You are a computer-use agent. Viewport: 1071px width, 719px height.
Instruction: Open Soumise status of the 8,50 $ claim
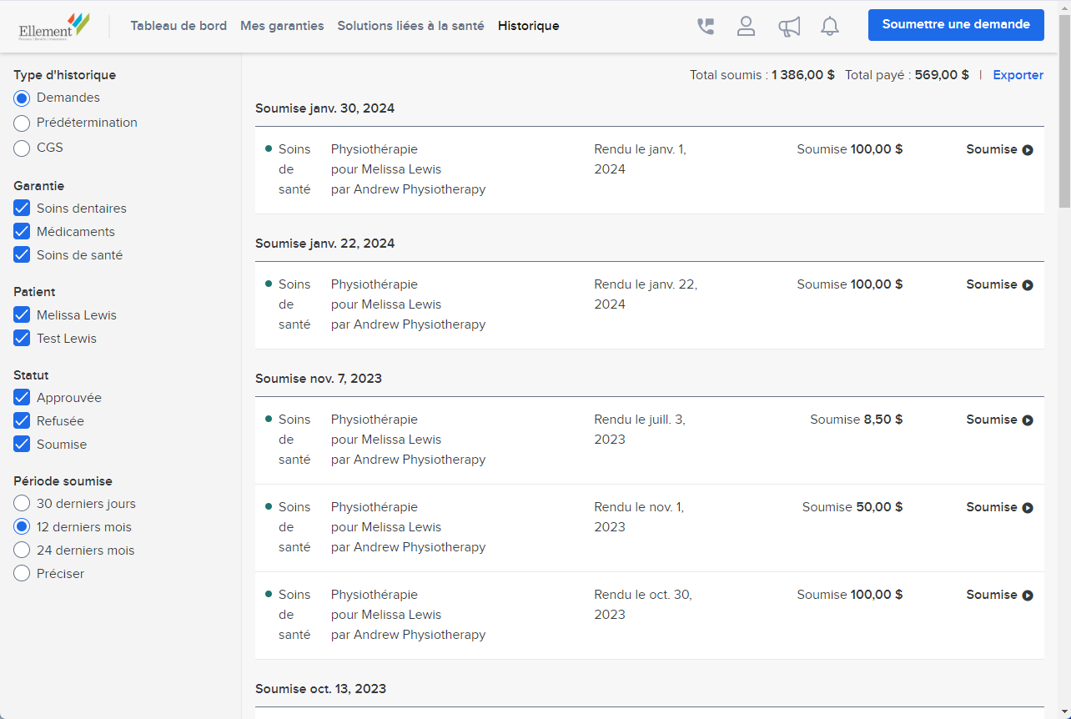coord(992,420)
